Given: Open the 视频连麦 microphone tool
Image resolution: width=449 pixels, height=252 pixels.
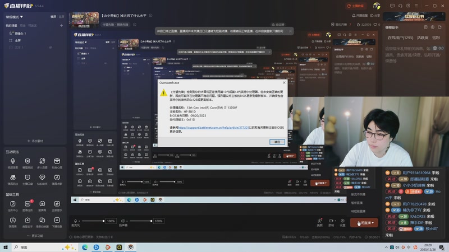Looking at the screenshot, I should point(13,163).
